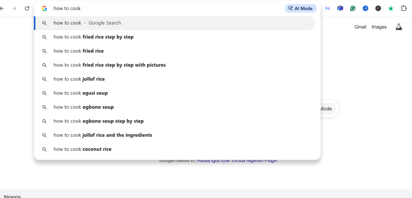The height and width of the screenshot is (198, 412).
Task: Choose suggestion 'fried rice step by step'
Action: coord(175,37)
